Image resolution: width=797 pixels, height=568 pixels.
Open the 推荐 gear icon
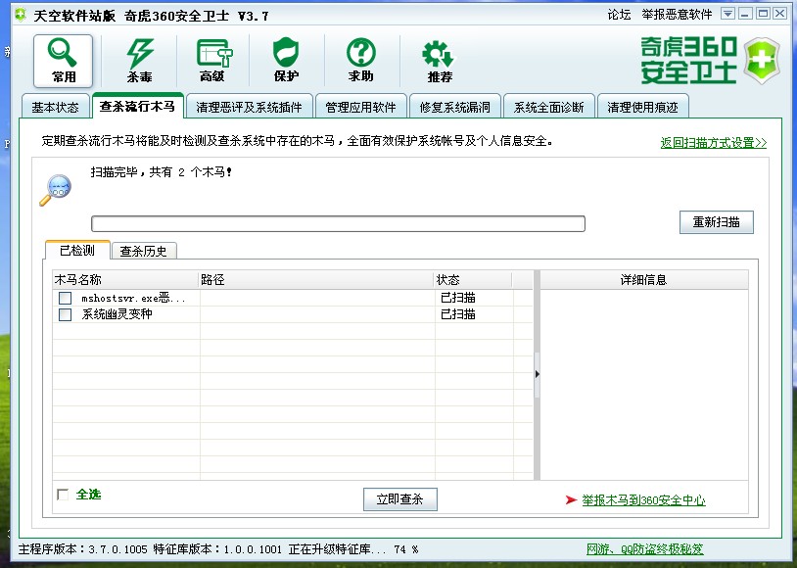pyautogui.click(x=440, y=61)
